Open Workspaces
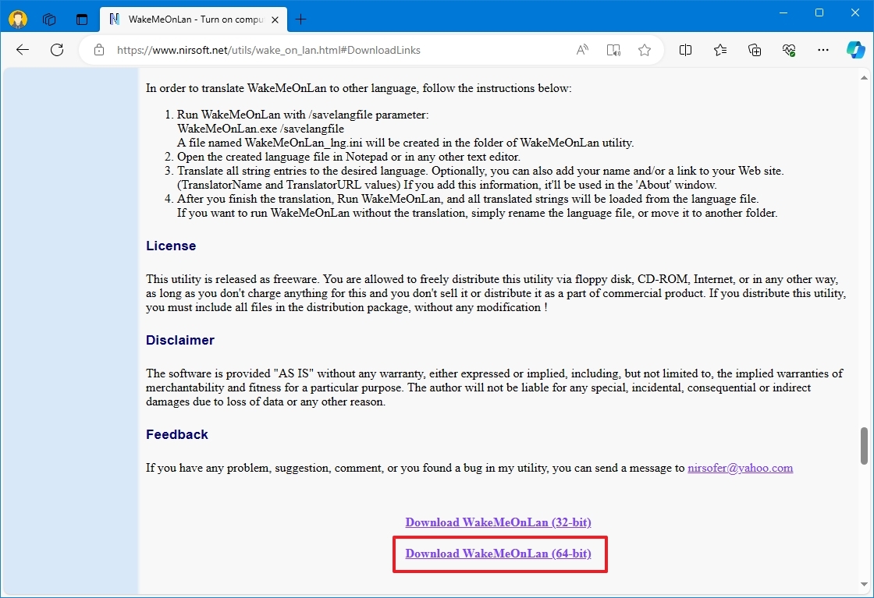 point(48,19)
